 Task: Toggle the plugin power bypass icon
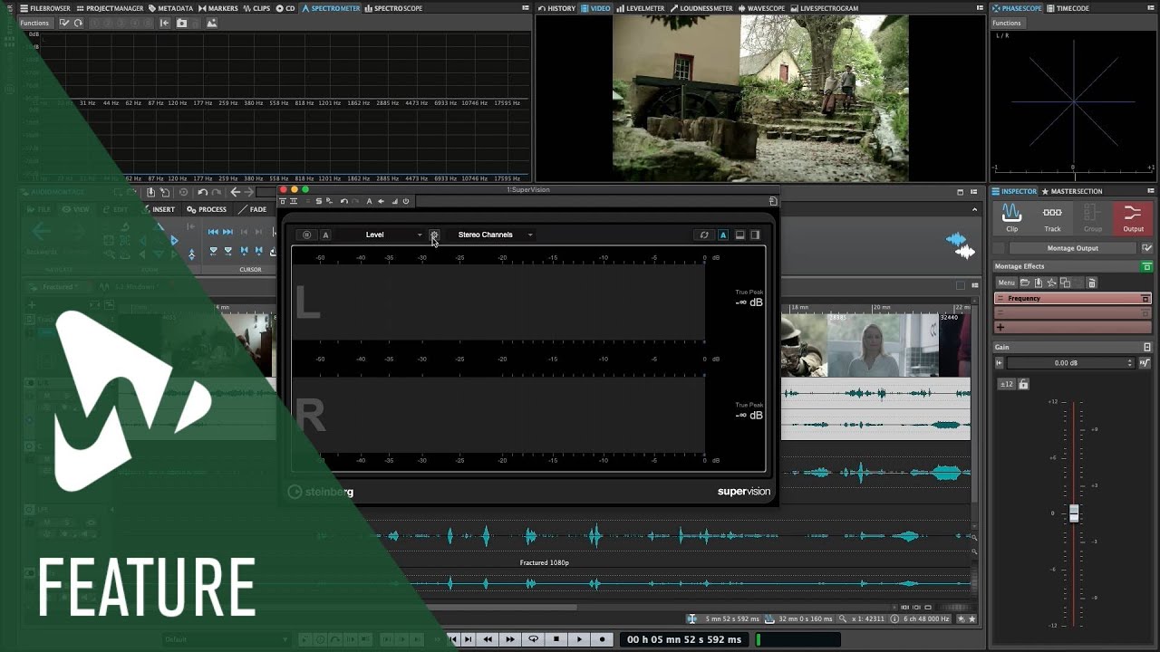coord(406,201)
